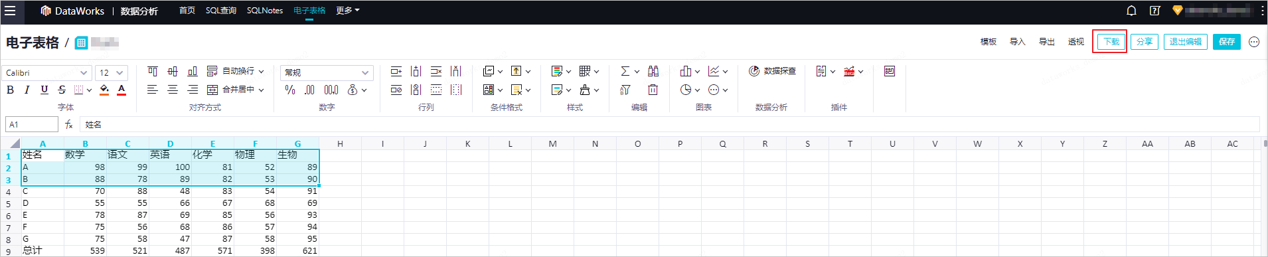Click the red font color swatch
Screen dimensions: 1268x257
(x=121, y=90)
